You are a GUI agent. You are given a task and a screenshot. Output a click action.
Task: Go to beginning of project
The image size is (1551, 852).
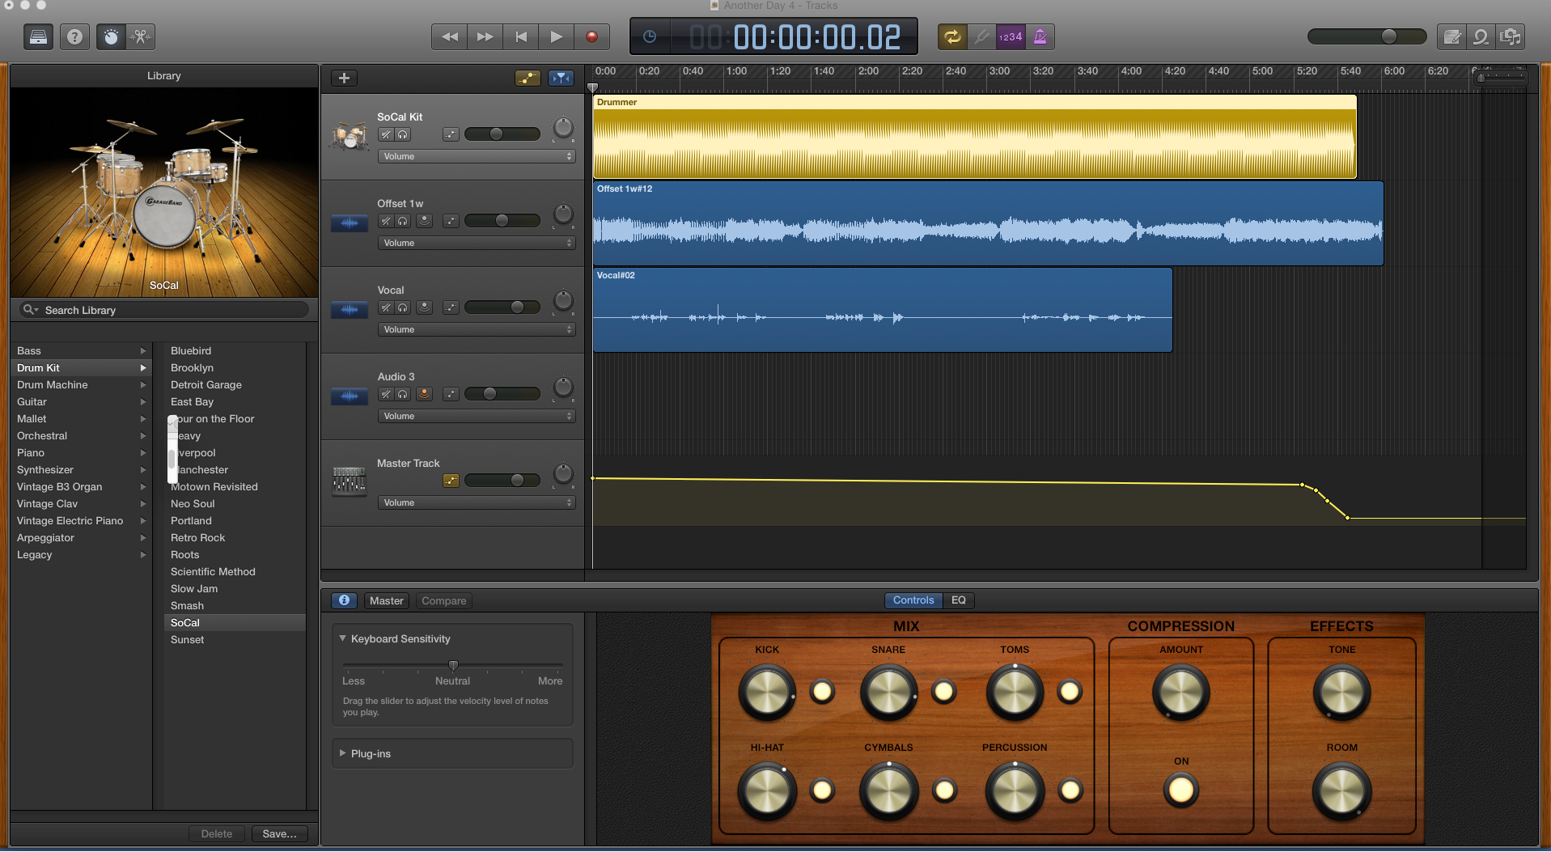coord(521,37)
